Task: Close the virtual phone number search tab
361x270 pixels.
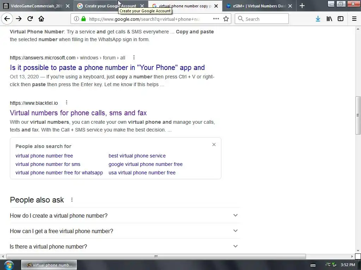Action: coord(216,6)
